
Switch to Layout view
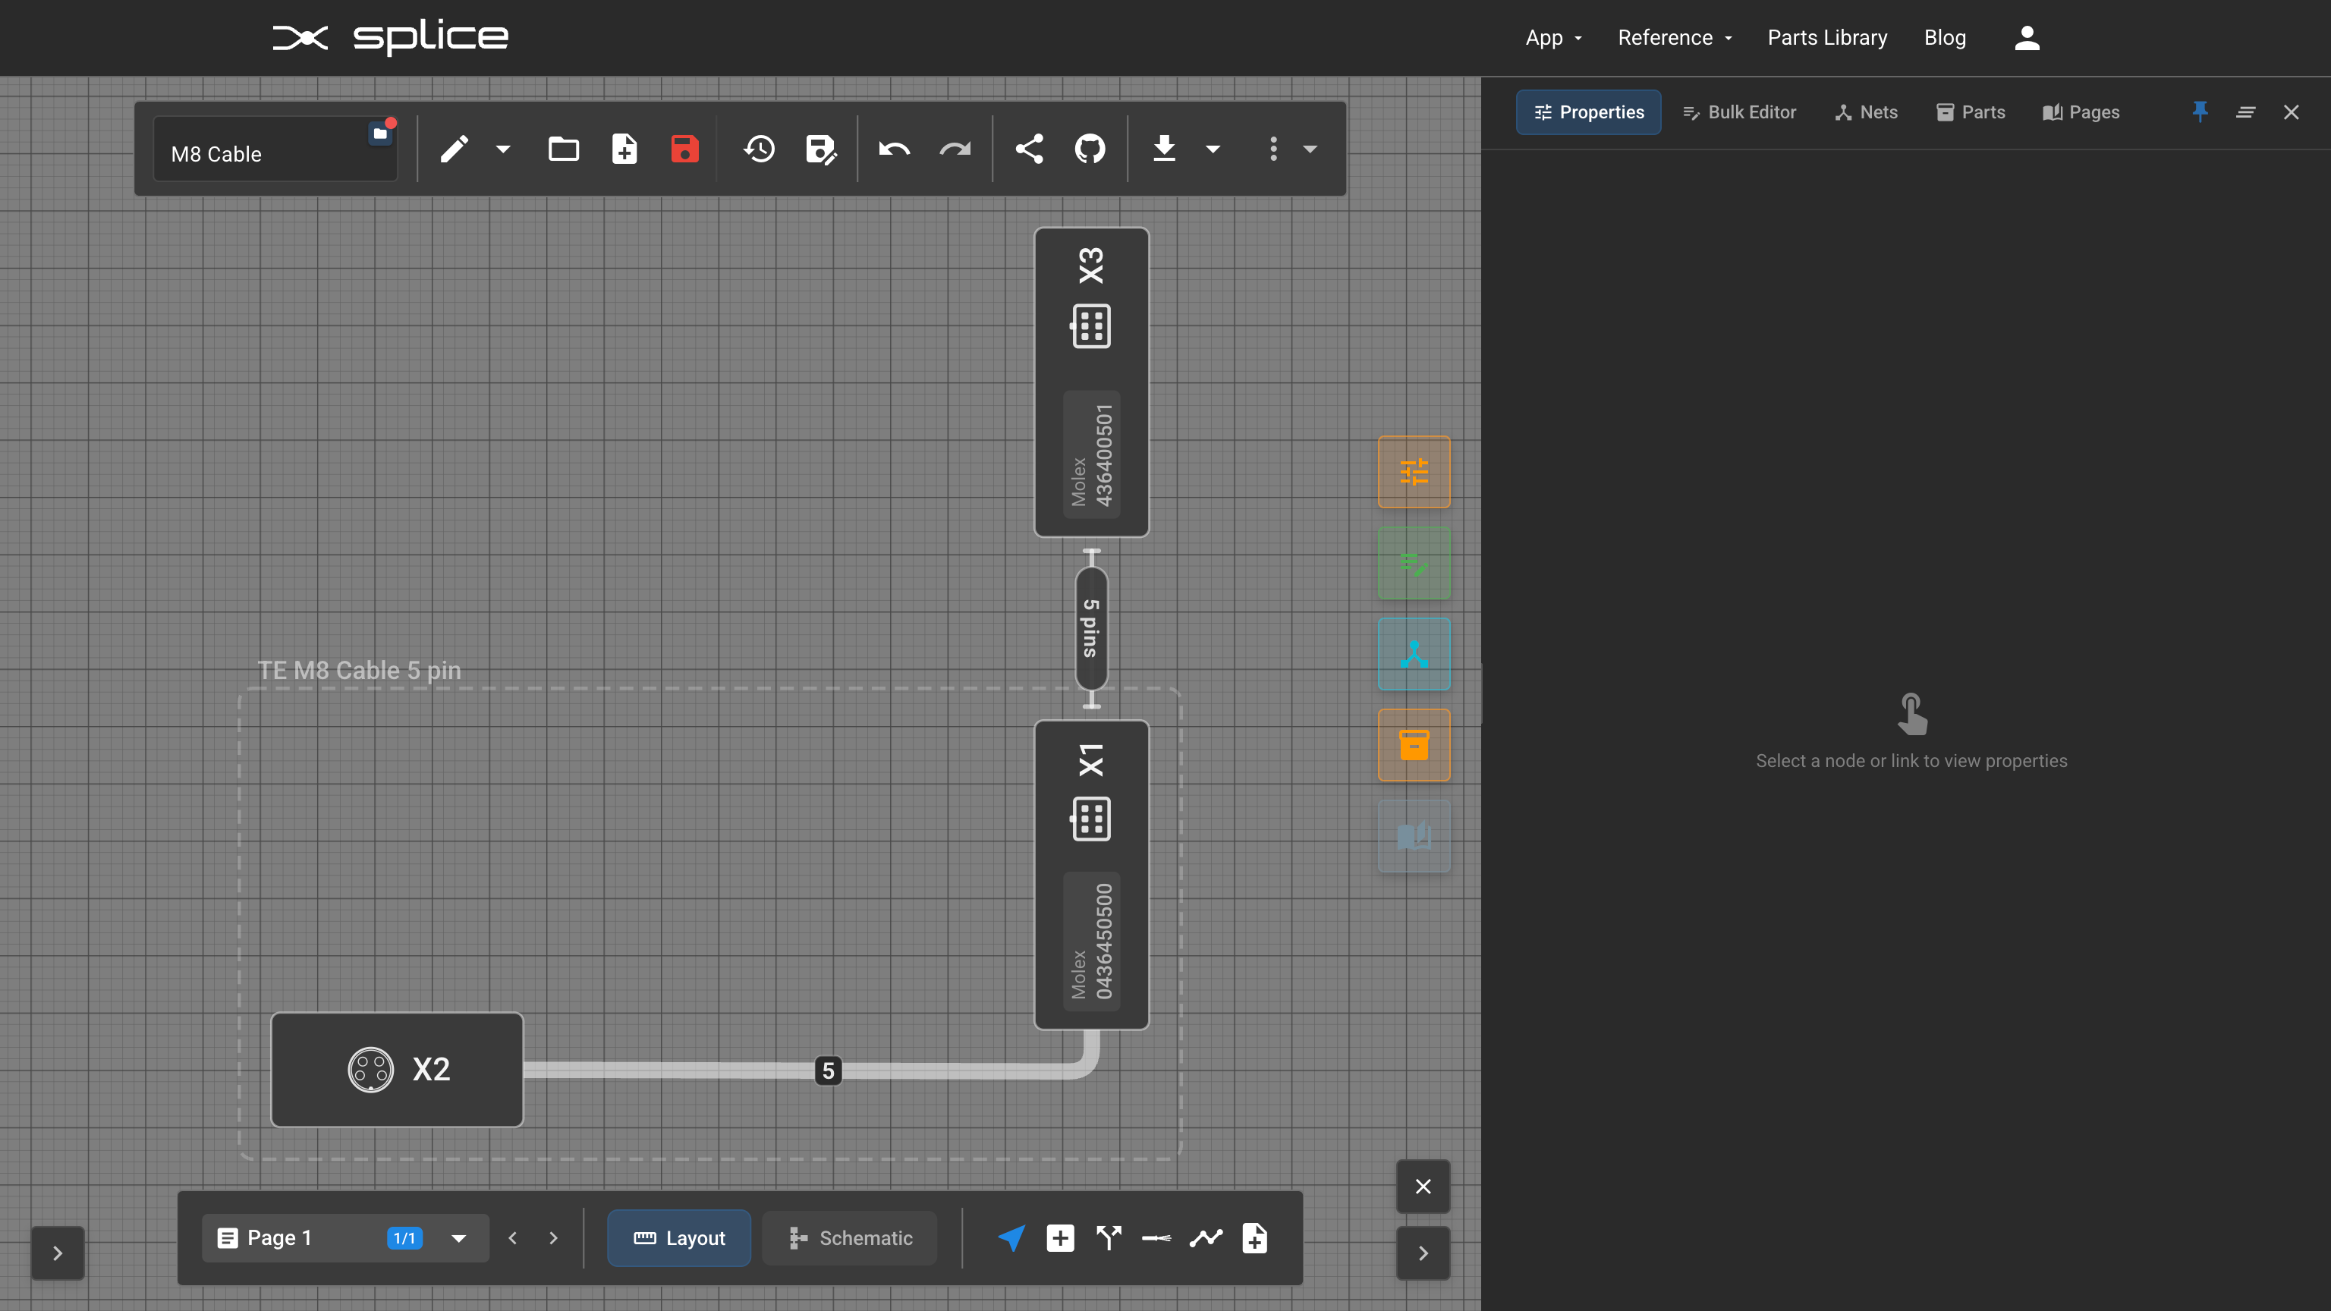678,1237
